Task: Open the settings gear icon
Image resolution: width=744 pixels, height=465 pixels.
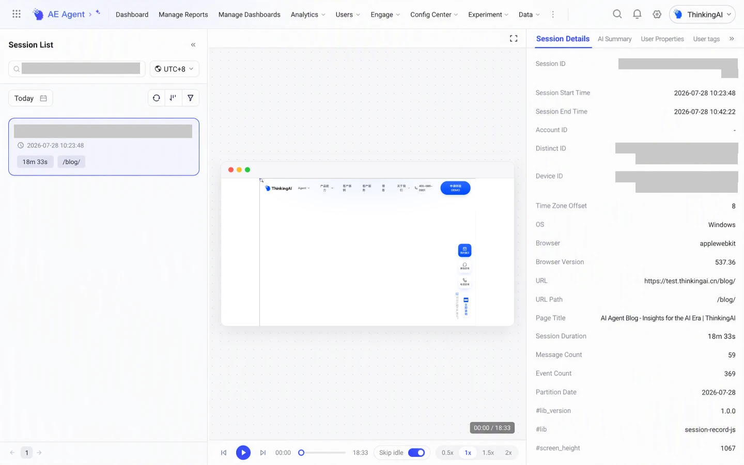Action: point(657,14)
